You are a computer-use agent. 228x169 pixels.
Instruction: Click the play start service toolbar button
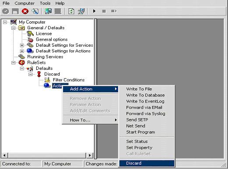tap(94, 11)
